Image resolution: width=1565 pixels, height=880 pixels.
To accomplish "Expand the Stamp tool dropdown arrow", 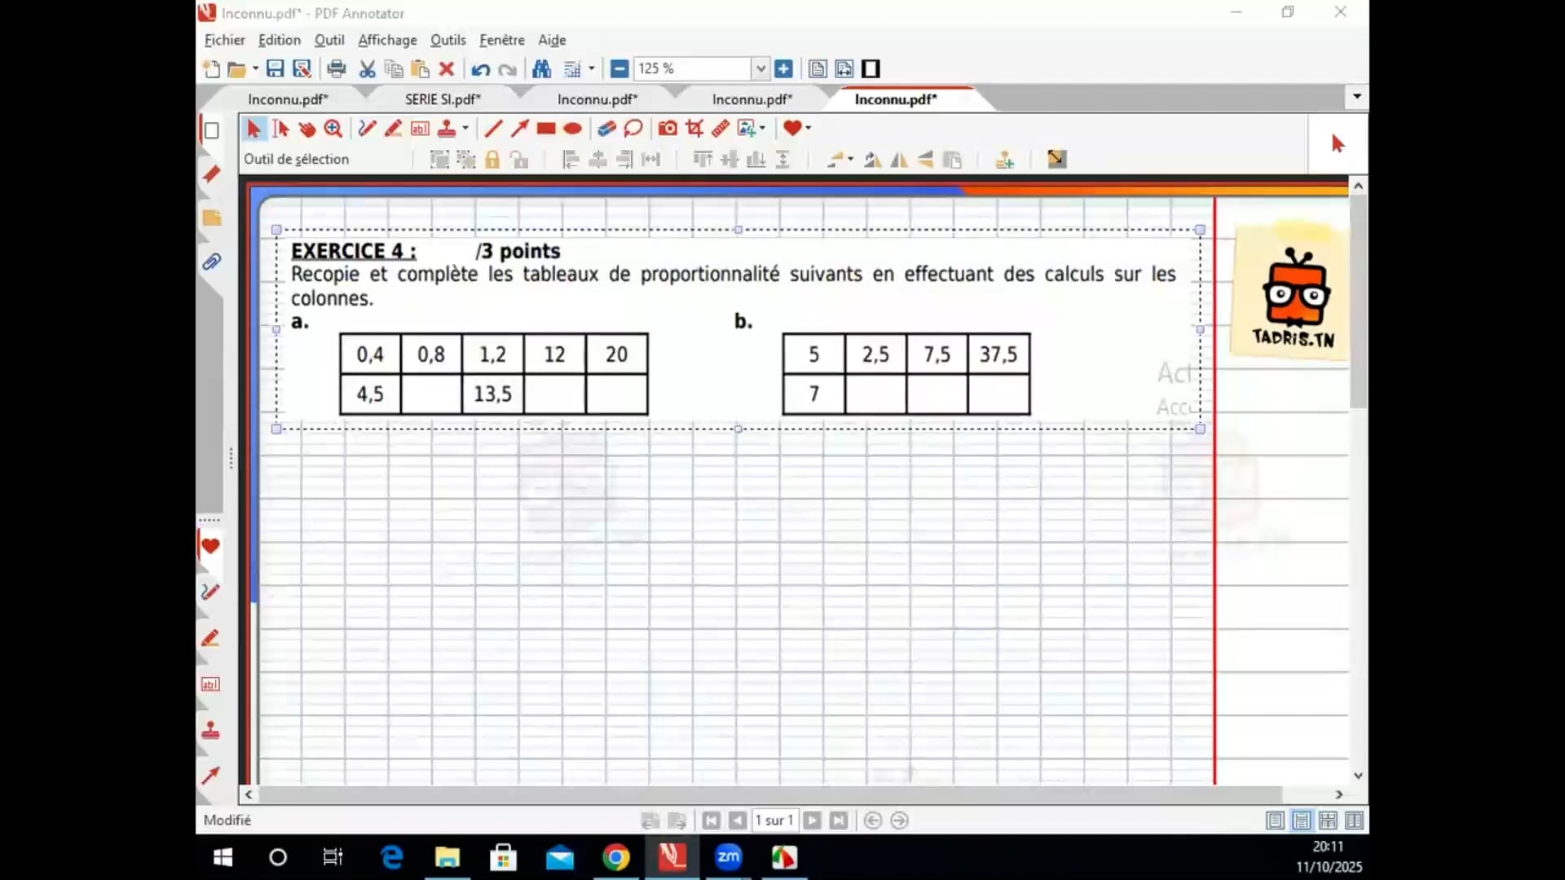I will click(465, 128).
